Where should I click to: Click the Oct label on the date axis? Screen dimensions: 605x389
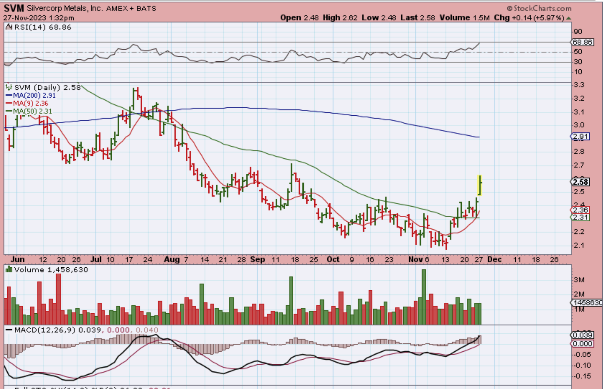coord(333,259)
